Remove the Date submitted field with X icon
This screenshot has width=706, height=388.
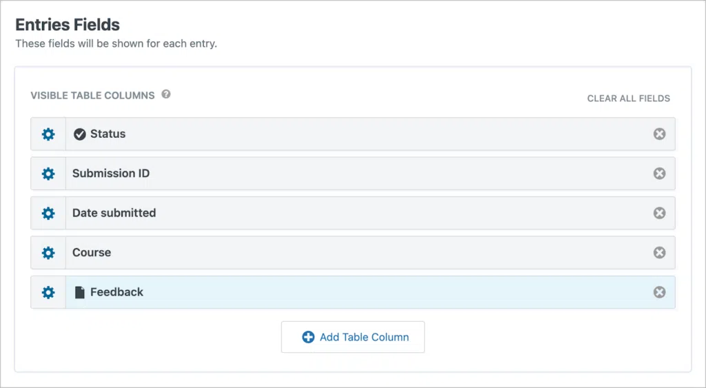[x=660, y=213]
